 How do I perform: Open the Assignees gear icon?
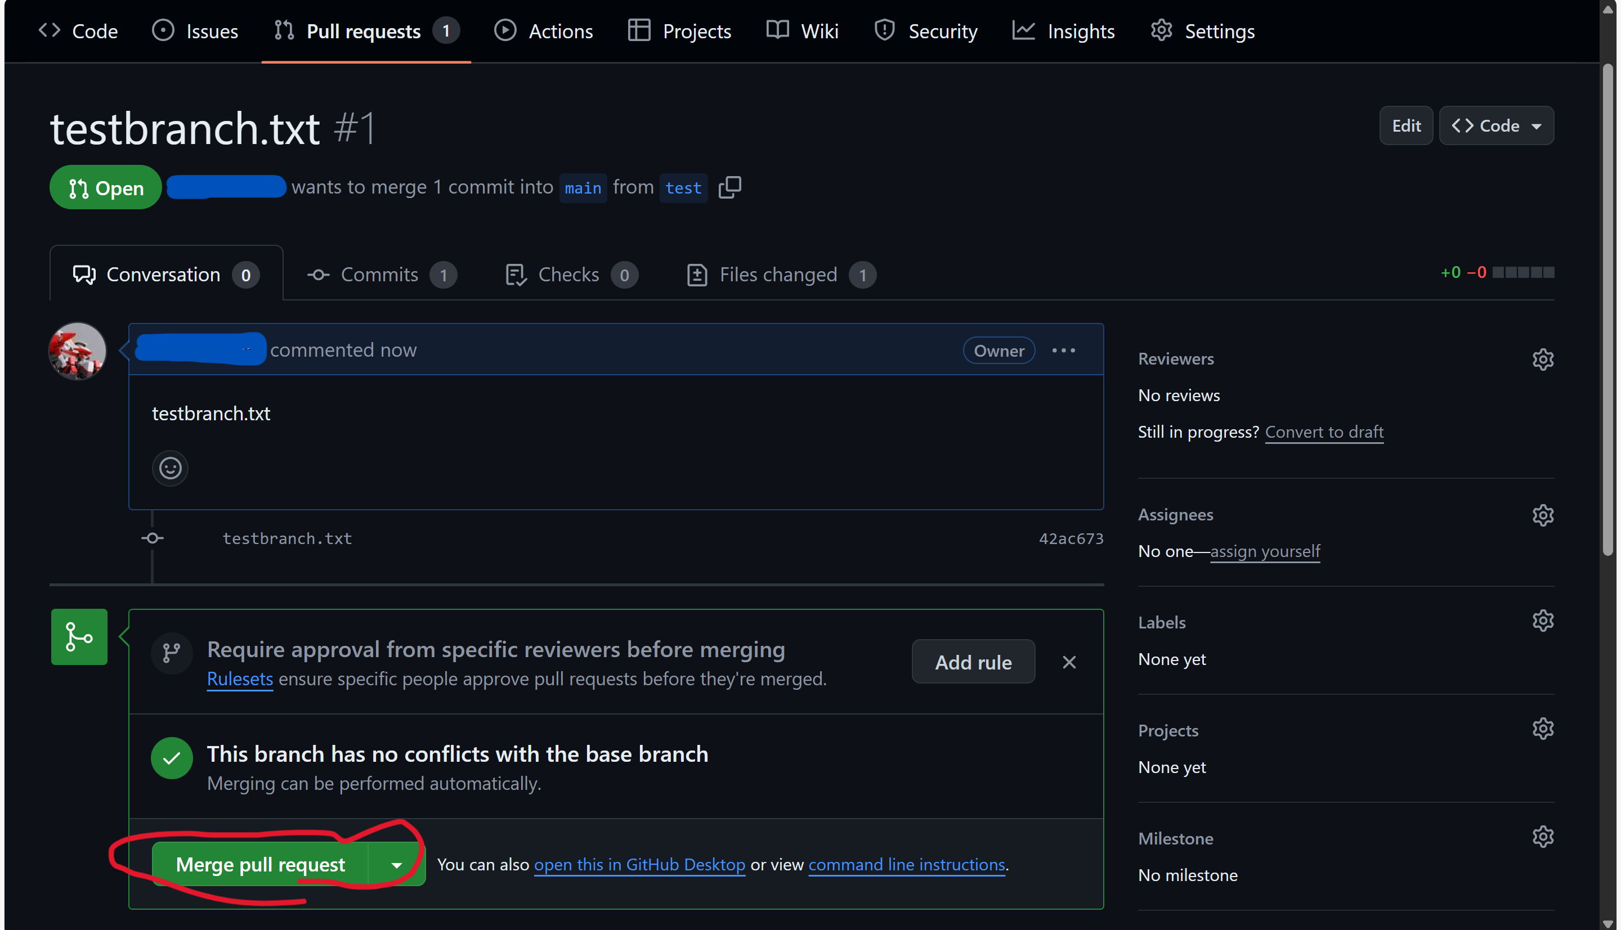(1543, 515)
